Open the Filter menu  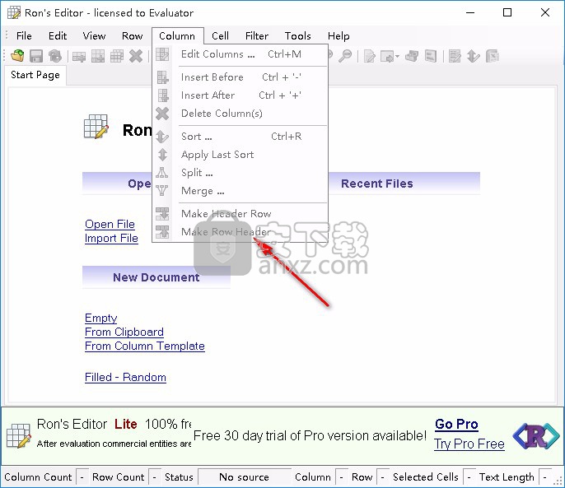[257, 36]
